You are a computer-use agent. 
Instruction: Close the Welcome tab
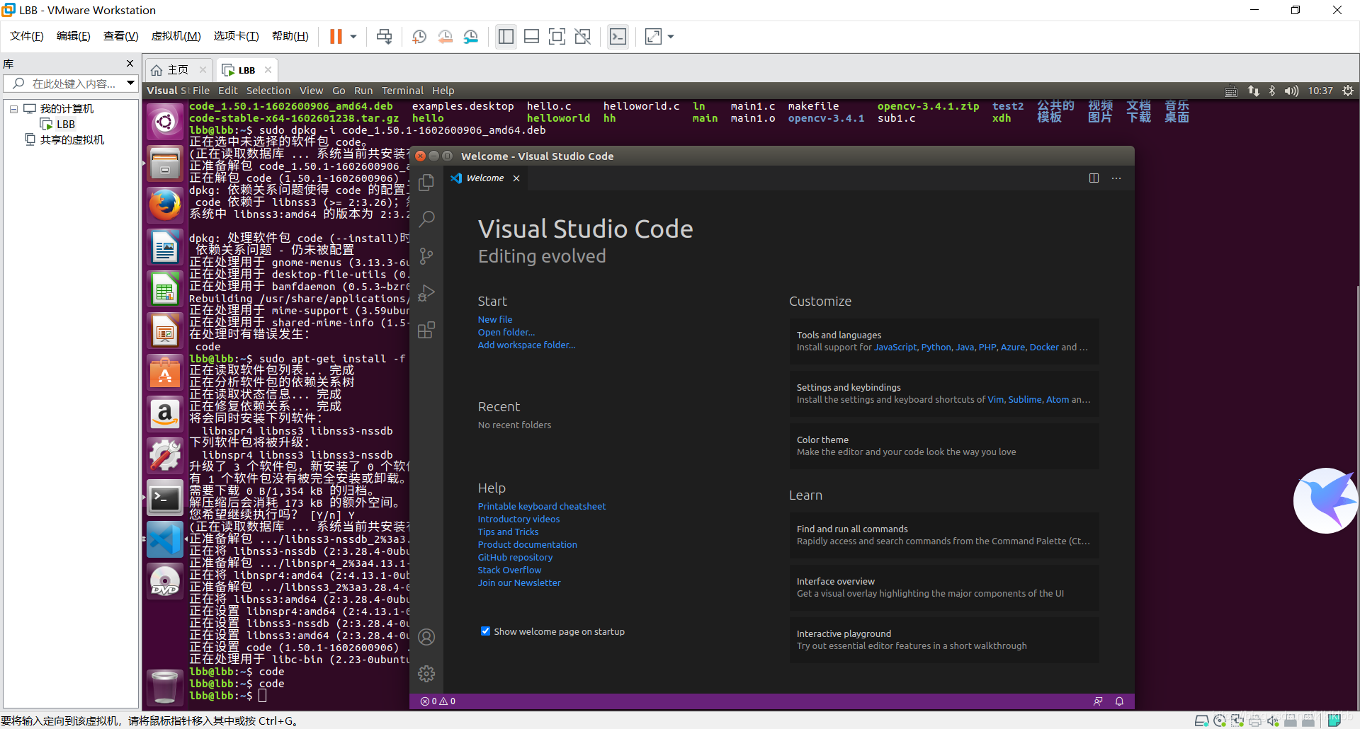coord(516,178)
